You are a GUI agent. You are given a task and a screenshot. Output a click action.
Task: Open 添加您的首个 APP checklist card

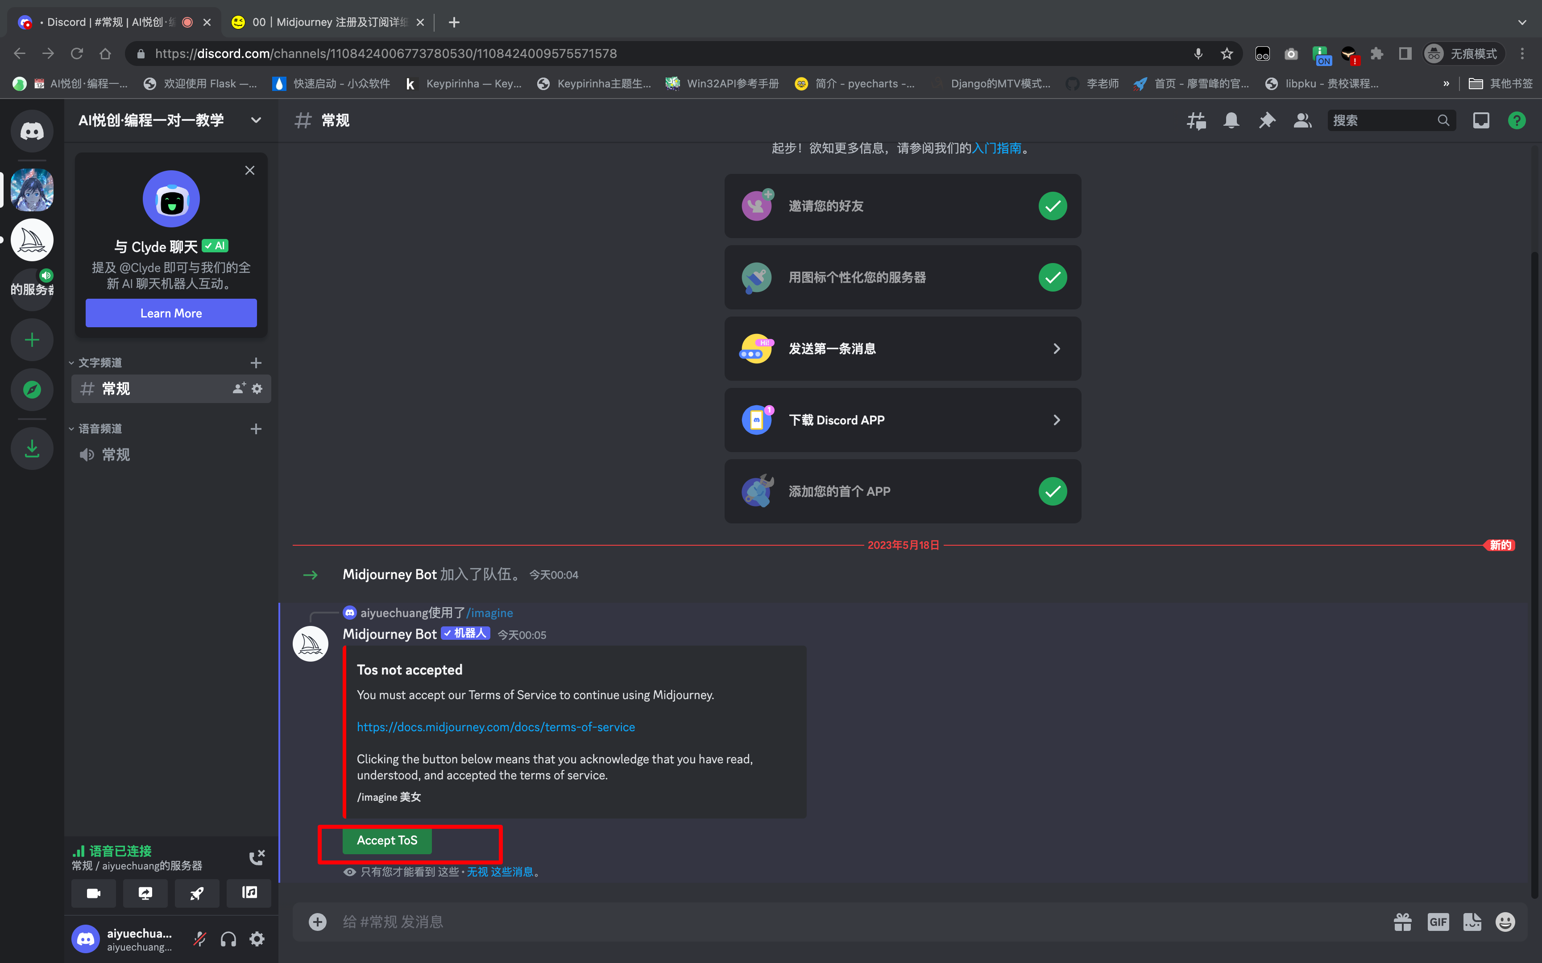point(902,491)
